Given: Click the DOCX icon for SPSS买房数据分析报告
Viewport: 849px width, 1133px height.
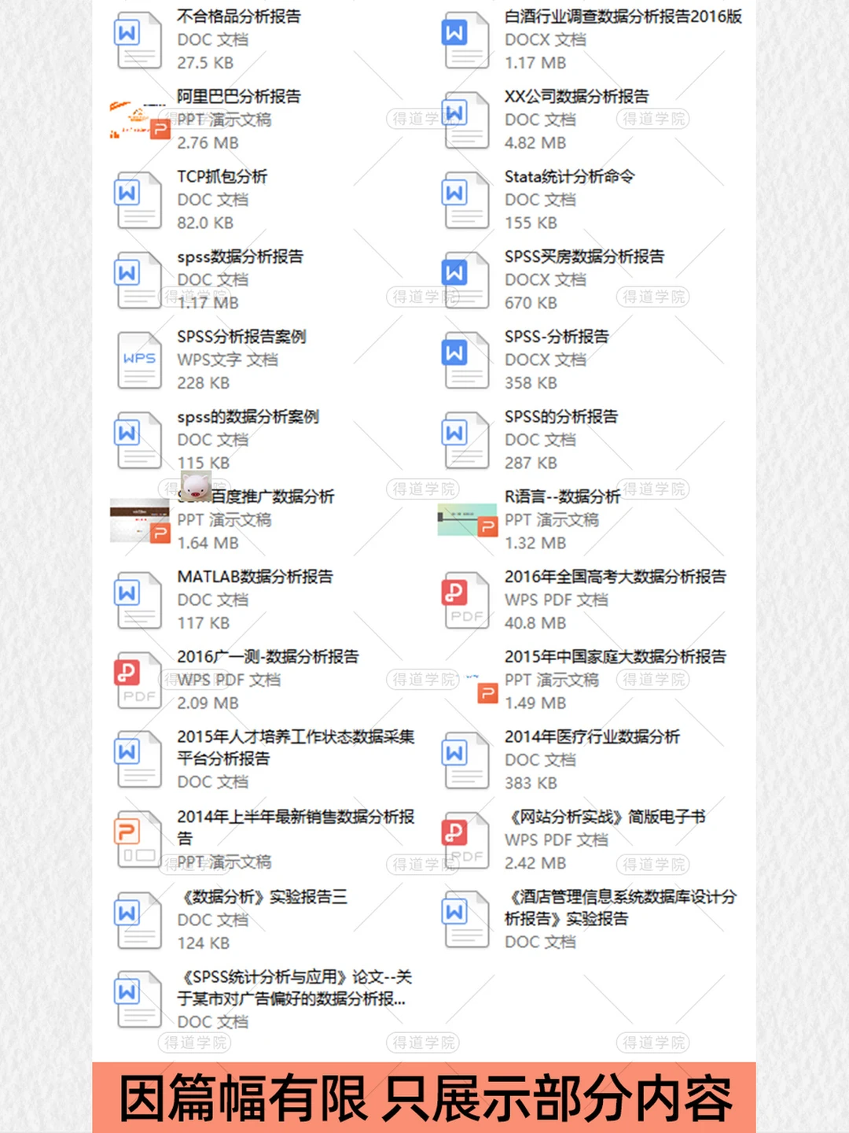Looking at the screenshot, I should [x=465, y=279].
